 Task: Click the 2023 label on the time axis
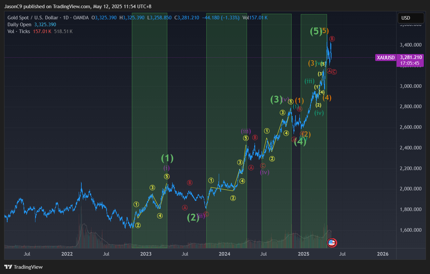pos(146,254)
